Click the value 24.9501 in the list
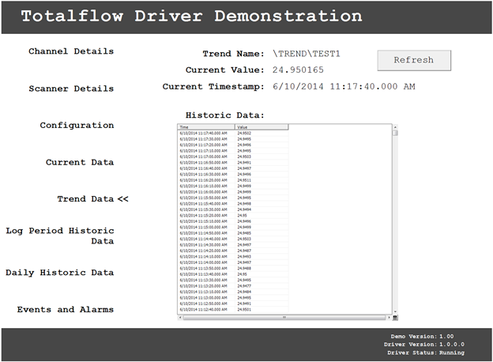The height and width of the screenshot is (362, 493). click(x=244, y=310)
